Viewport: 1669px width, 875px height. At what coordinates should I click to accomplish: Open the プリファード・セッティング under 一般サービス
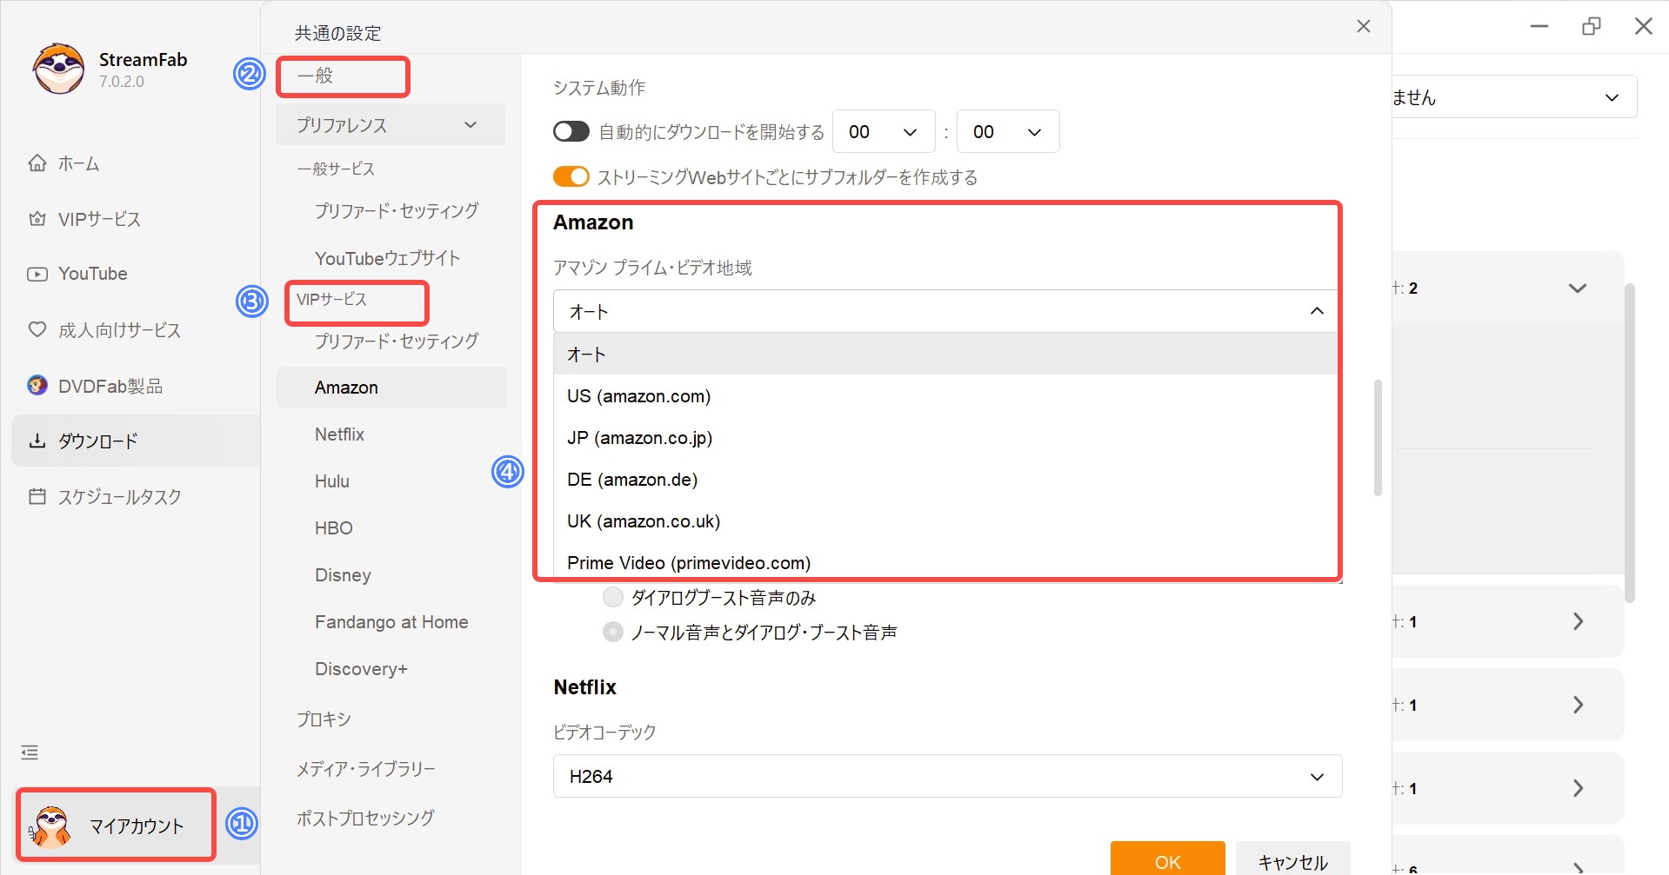396,210
